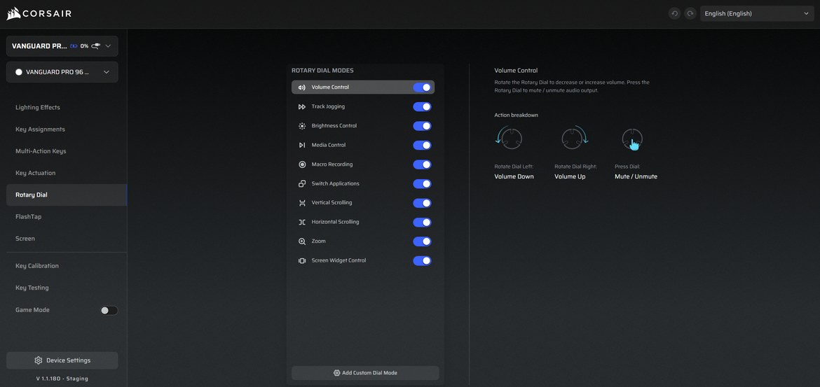Viewport: 820px width, 387px height.
Task: Click the Zoom magnifier icon
Action: [302, 241]
